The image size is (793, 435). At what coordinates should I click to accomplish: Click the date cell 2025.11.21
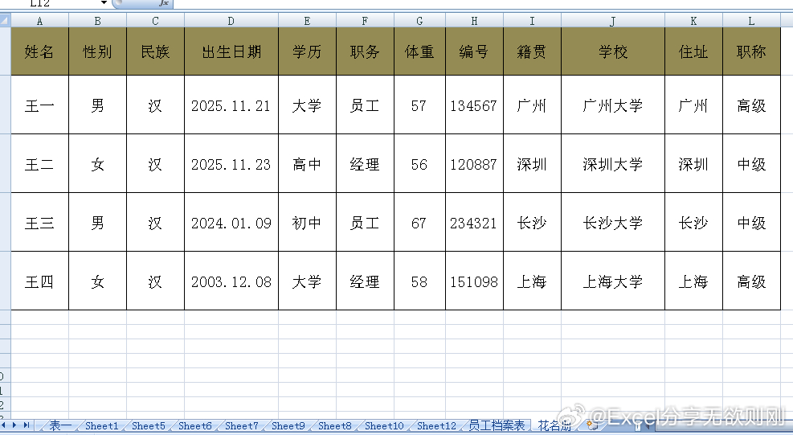[x=231, y=105]
